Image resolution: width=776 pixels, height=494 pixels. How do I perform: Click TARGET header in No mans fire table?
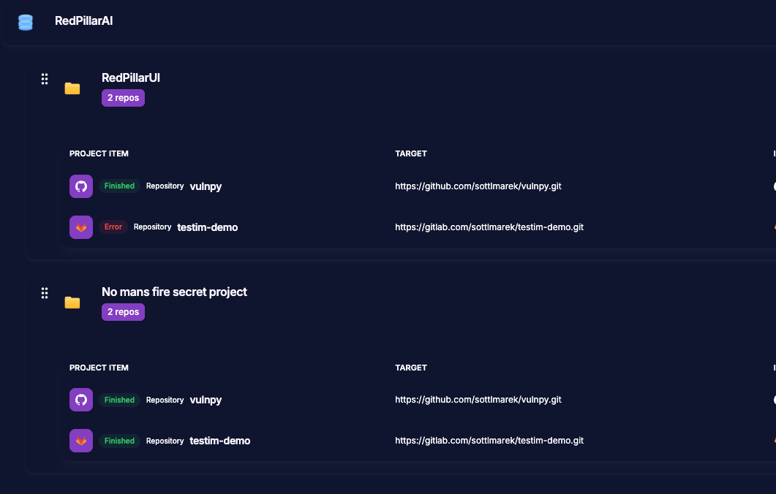(x=411, y=368)
